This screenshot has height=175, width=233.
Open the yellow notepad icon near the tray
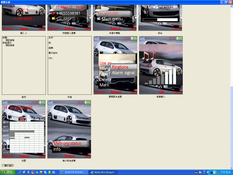pos(200,172)
